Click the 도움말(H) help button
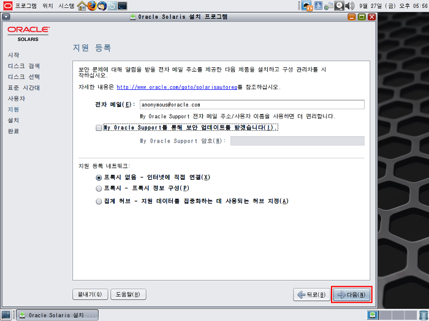This screenshot has width=429, height=321. (x=128, y=294)
